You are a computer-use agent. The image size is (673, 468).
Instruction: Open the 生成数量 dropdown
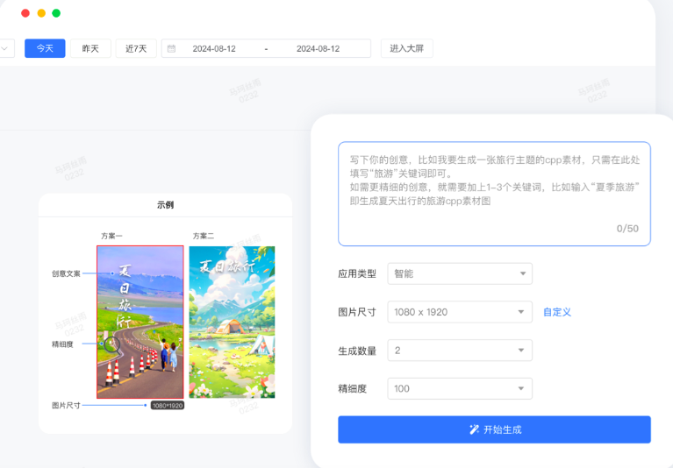[x=459, y=351]
